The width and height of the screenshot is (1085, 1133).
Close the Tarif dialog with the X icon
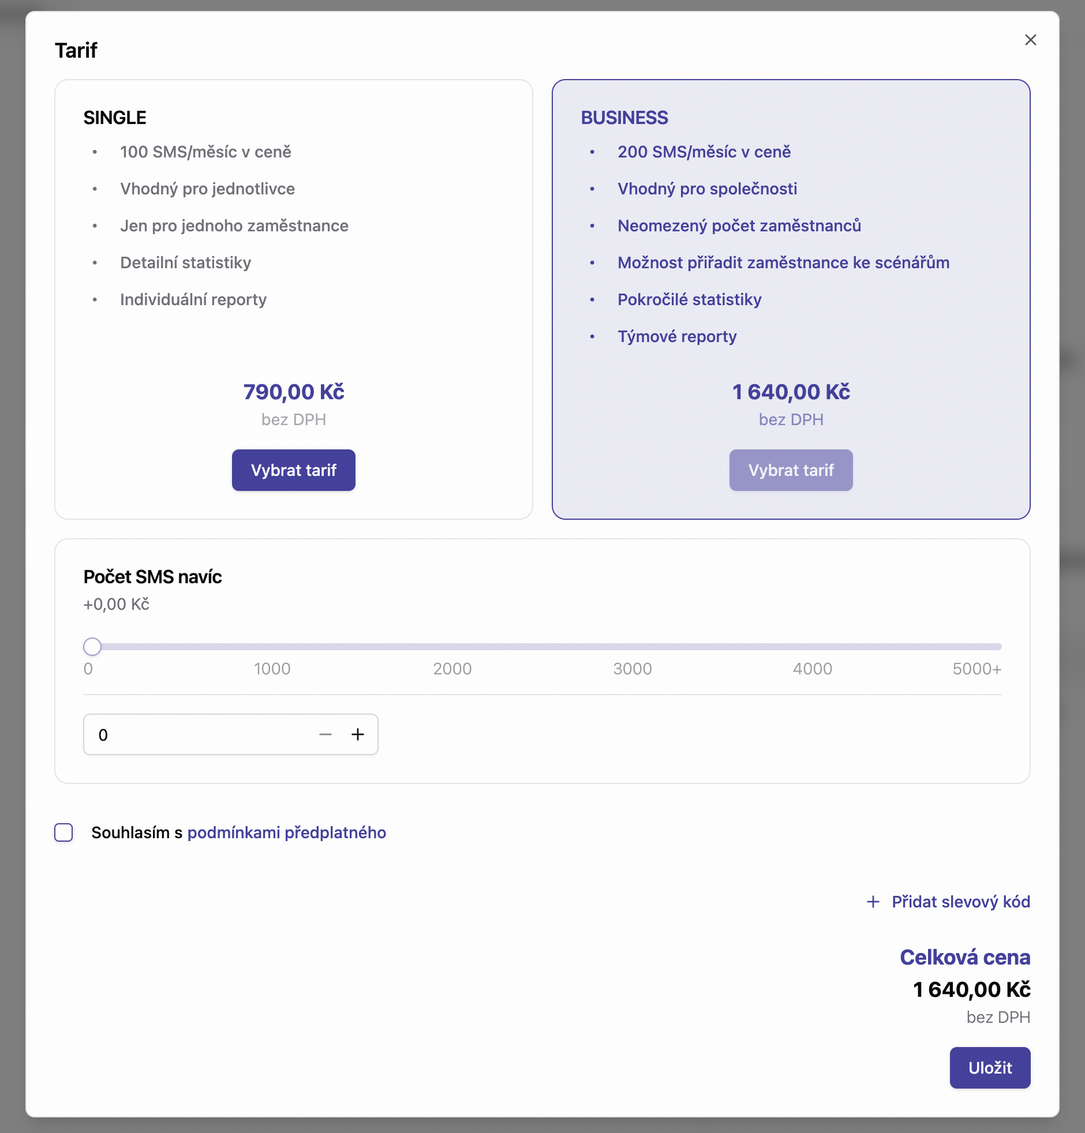click(x=1030, y=40)
